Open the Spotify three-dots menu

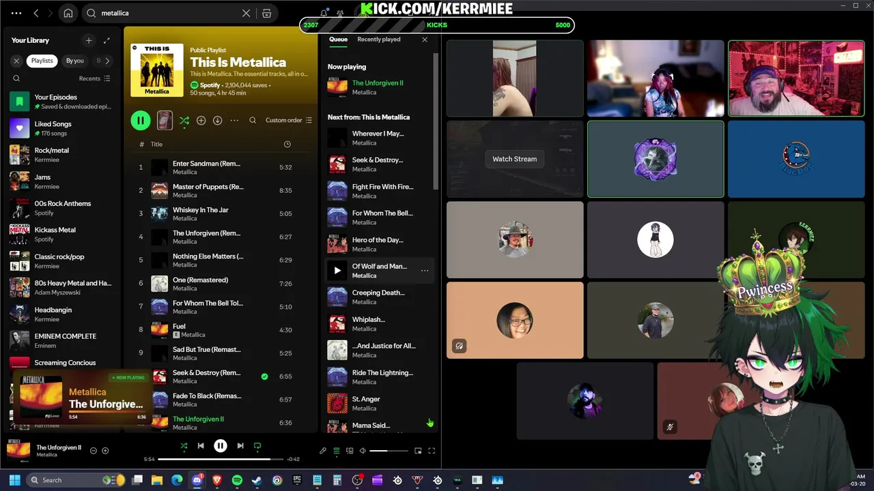pos(16,13)
